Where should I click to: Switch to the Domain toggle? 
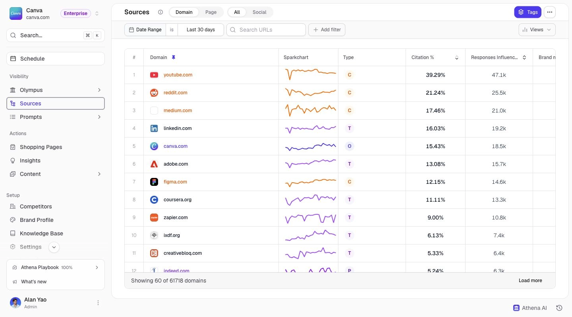tap(184, 12)
